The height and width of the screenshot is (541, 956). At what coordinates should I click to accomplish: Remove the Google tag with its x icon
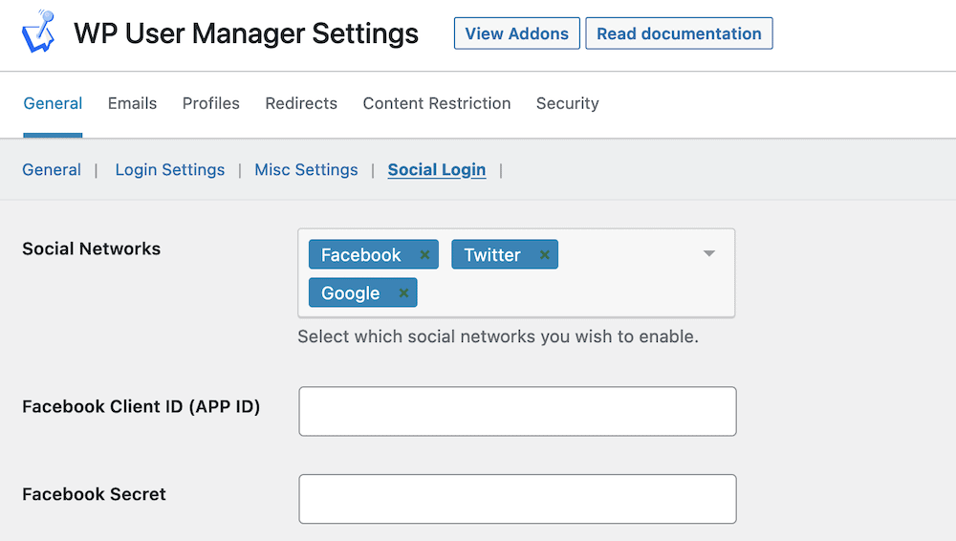pyautogui.click(x=403, y=292)
